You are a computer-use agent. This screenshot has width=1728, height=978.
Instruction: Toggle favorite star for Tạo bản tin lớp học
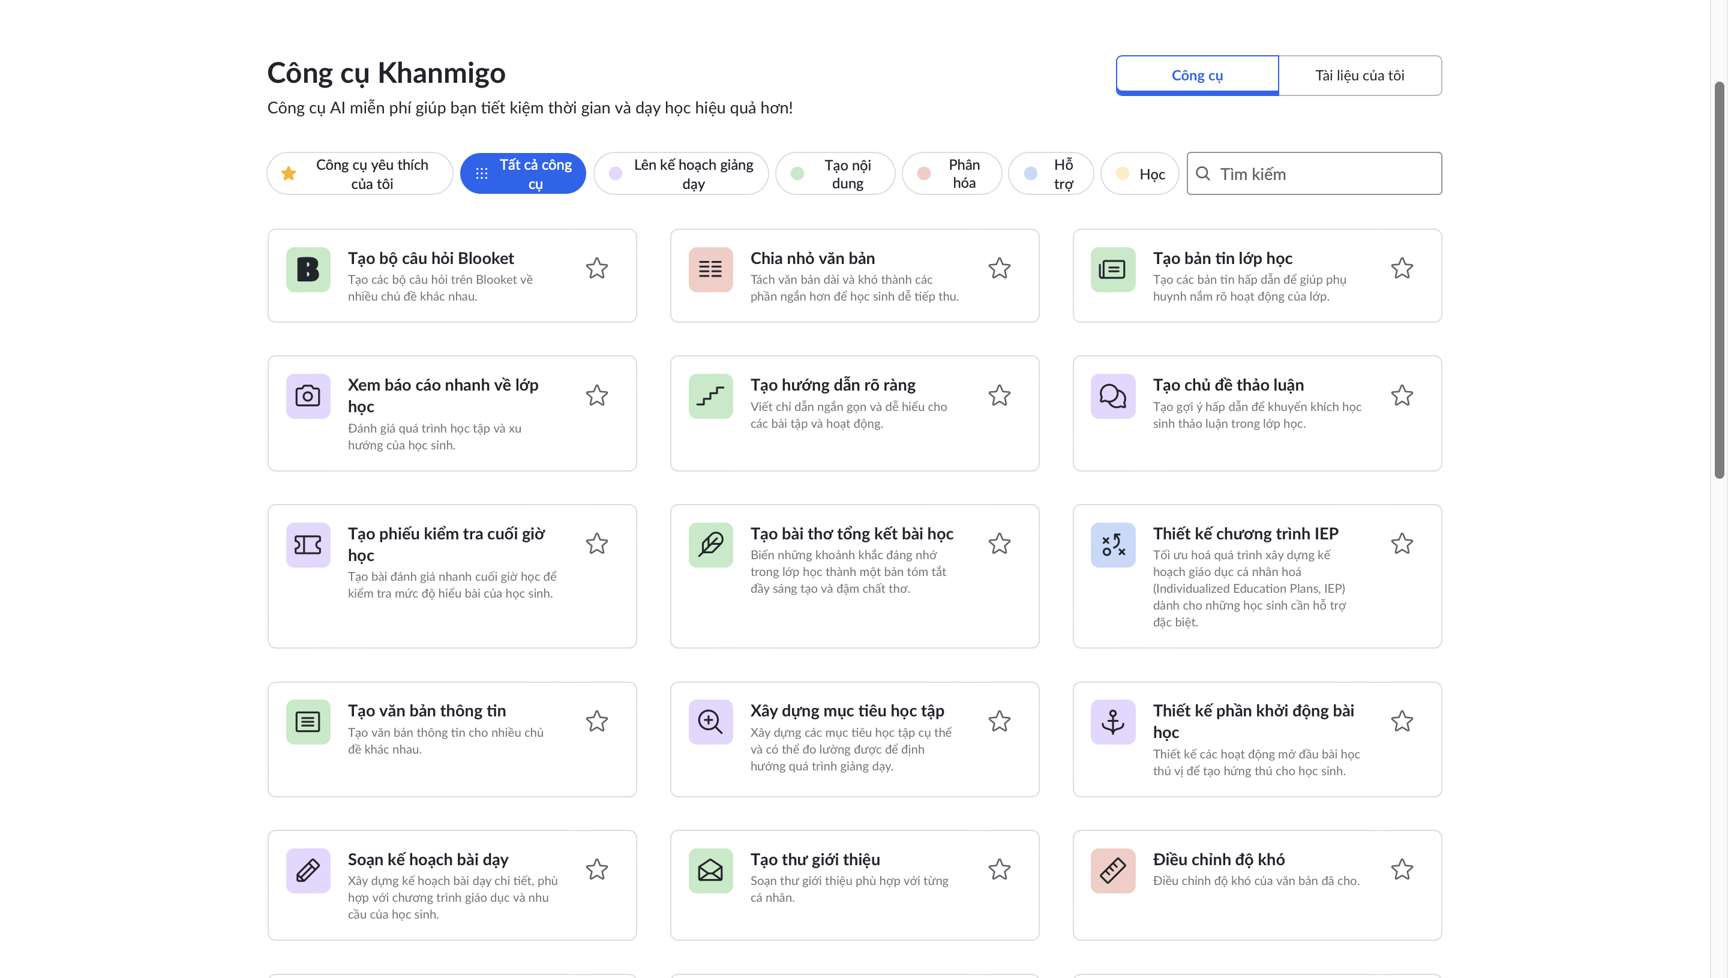[x=1402, y=268]
